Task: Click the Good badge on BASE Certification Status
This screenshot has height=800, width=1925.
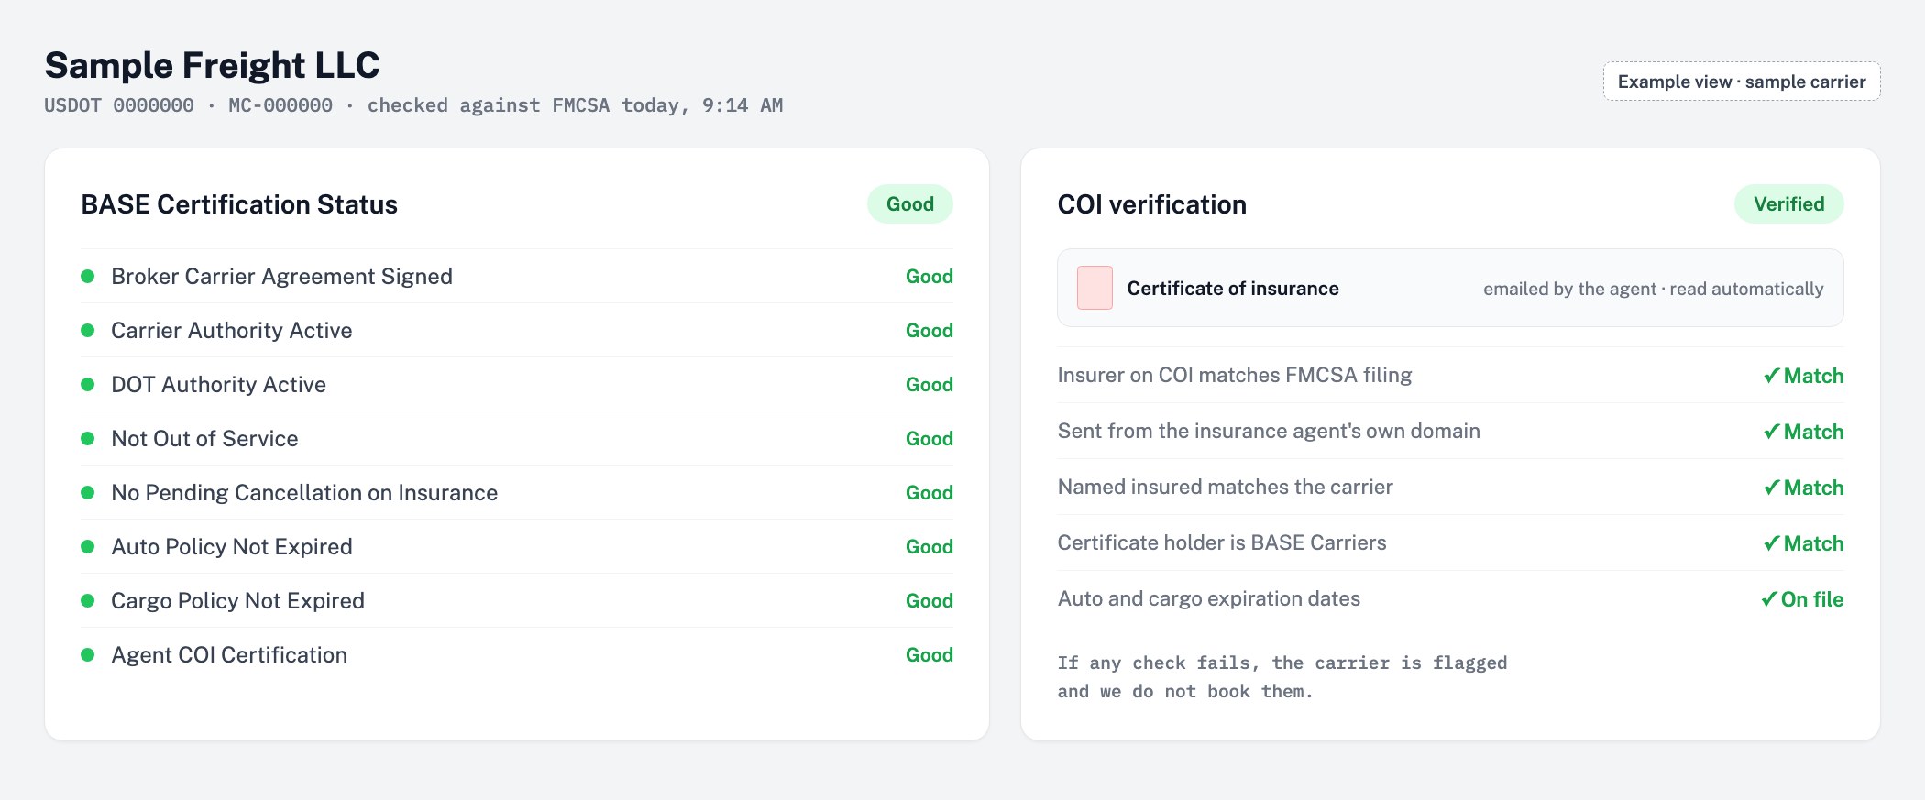Action: [910, 203]
